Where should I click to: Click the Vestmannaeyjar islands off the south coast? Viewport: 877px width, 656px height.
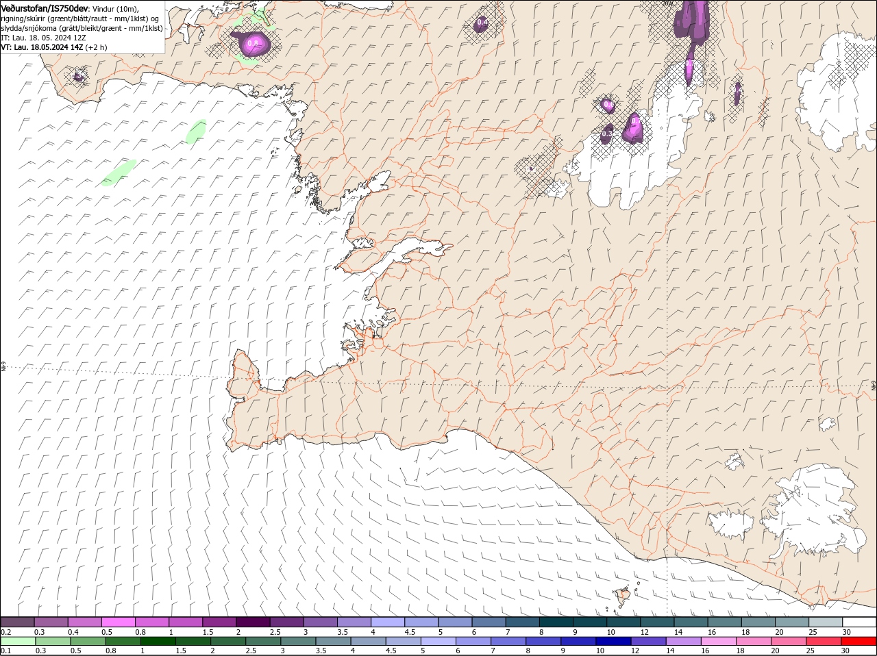coord(623,596)
